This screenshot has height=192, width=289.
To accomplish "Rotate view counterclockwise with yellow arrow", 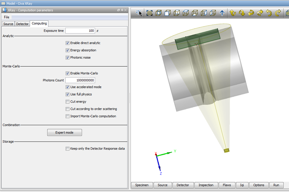I will [269, 13].
